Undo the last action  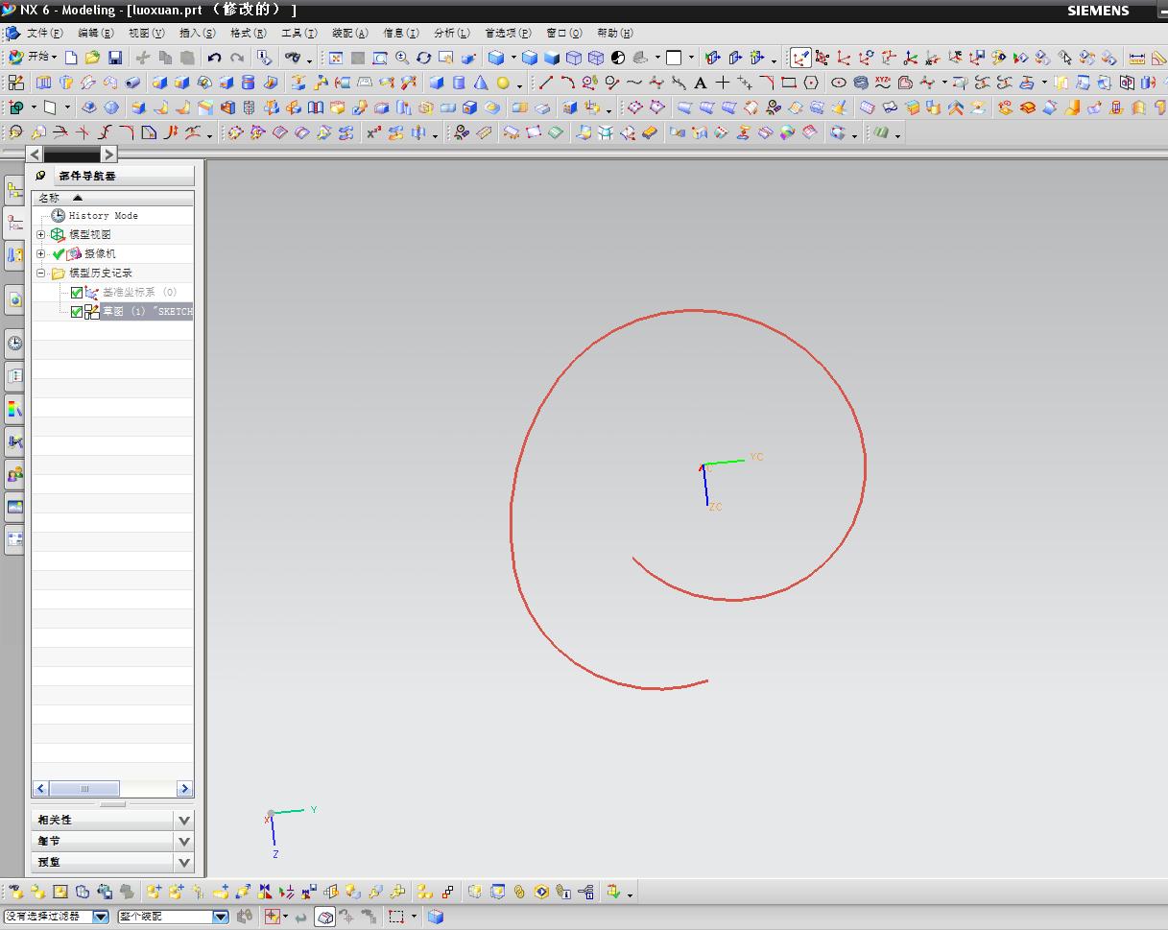tap(214, 58)
